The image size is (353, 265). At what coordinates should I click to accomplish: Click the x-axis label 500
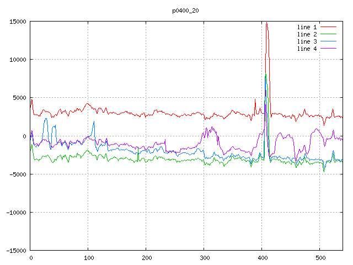tap(320, 258)
